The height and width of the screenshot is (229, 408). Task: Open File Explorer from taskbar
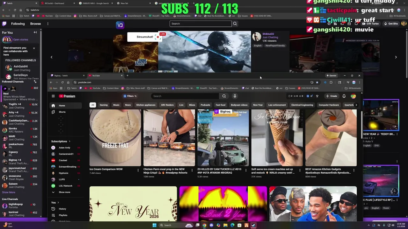click(x=225, y=225)
